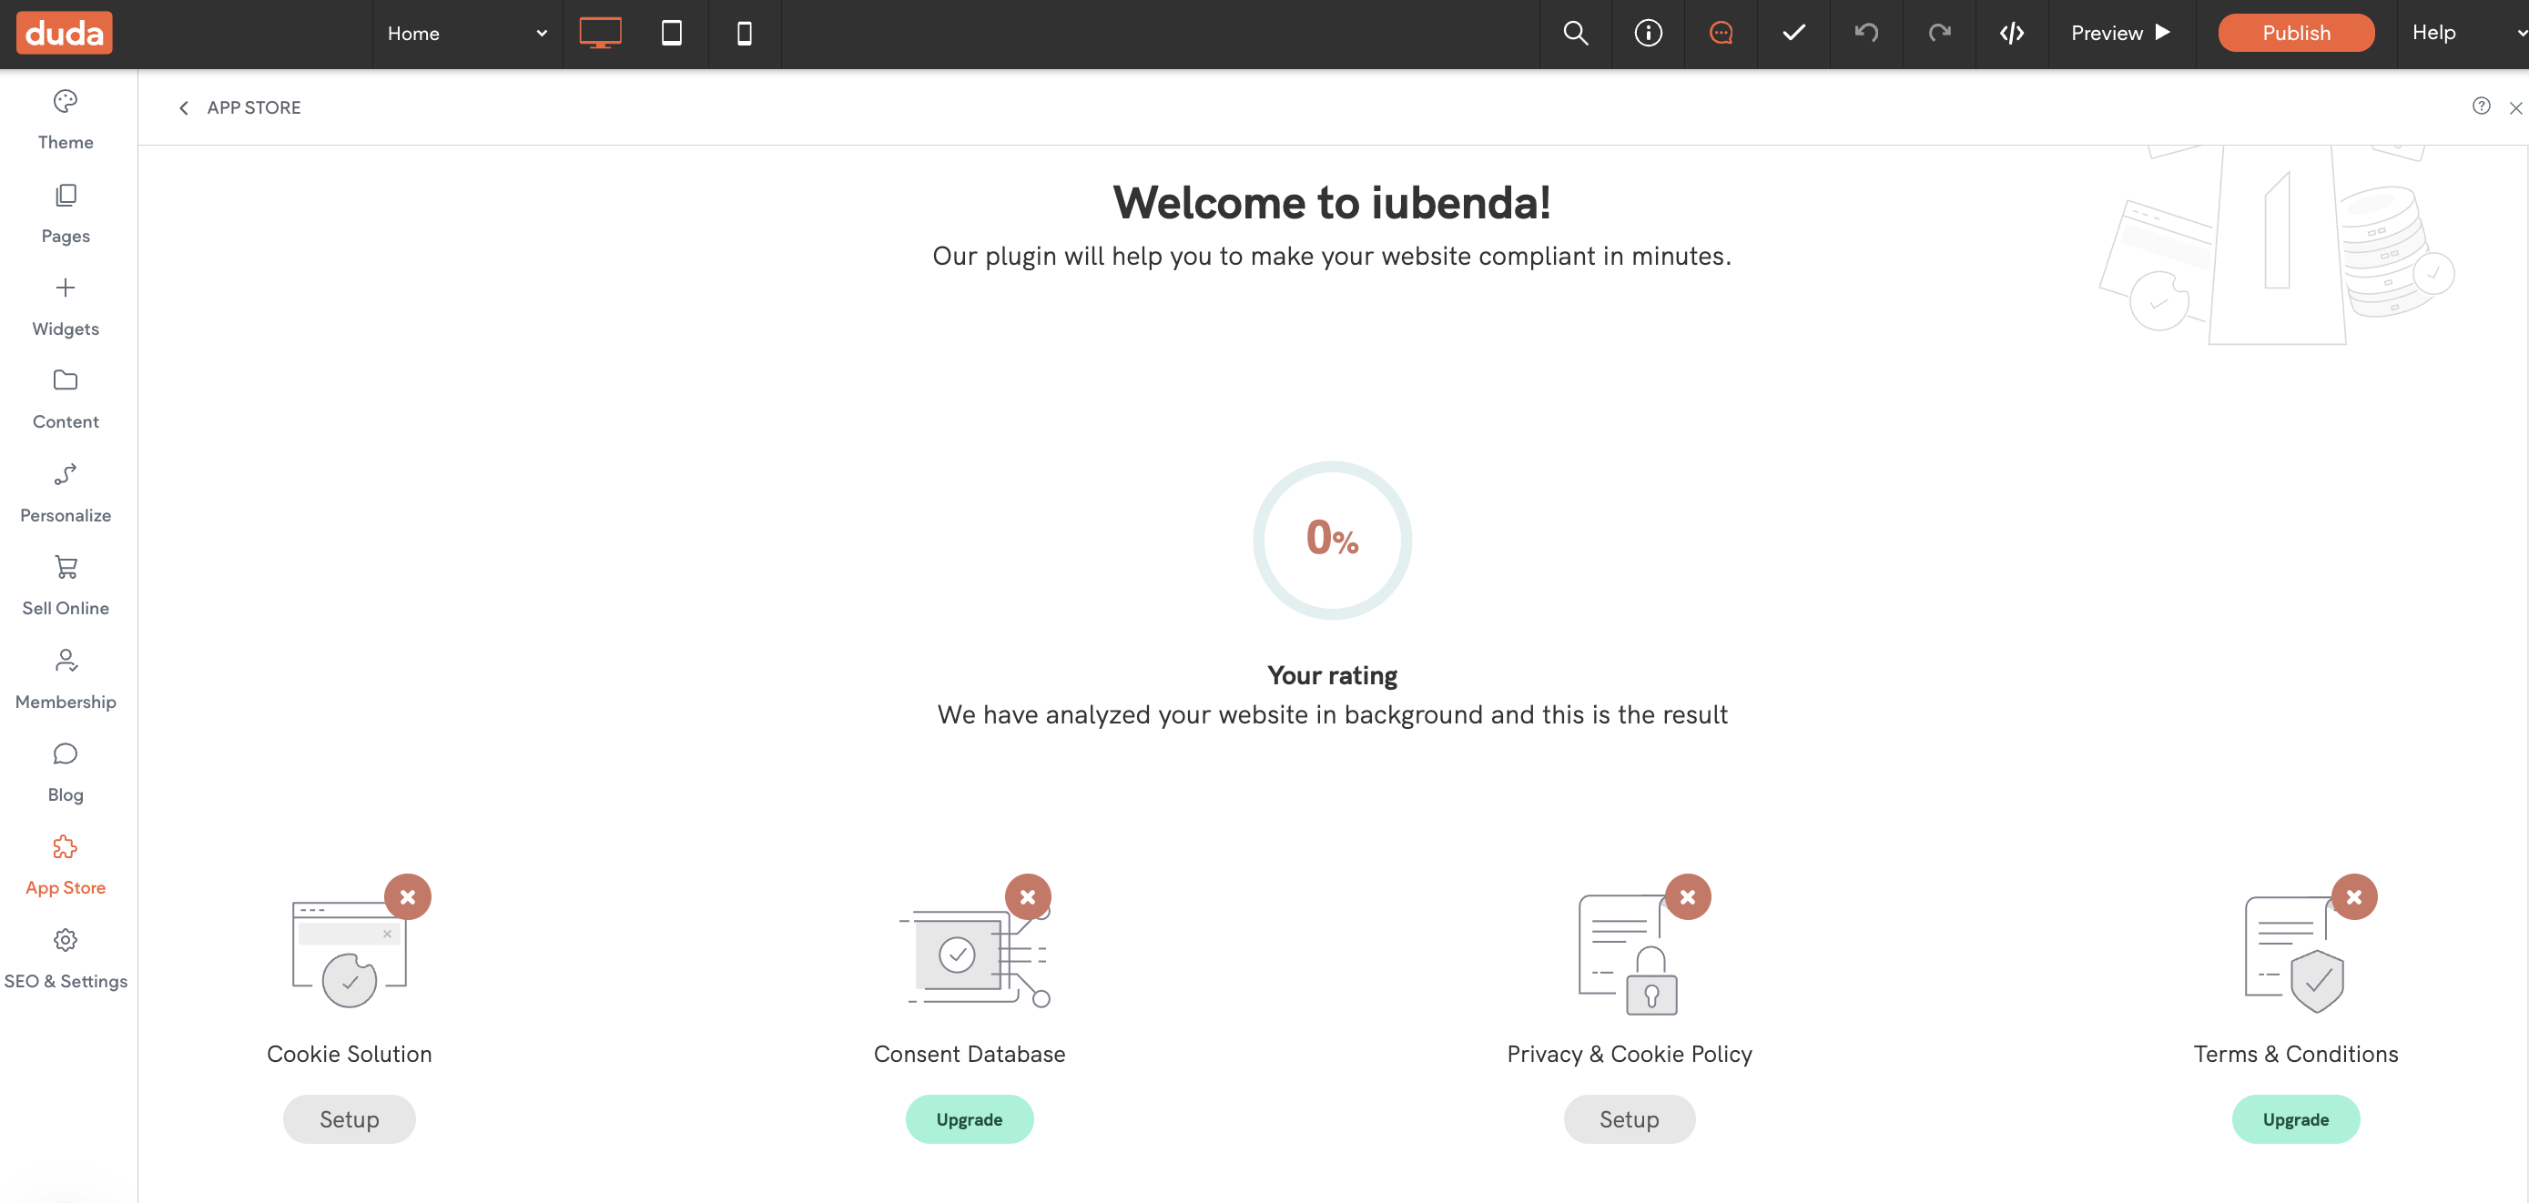Open the Sell Online sidebar item
The image size is (2529, 1203).
point(66,586)
